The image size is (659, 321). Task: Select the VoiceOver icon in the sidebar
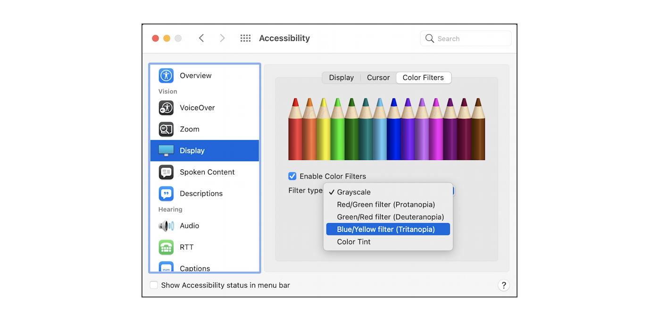[x=166, y=108]
